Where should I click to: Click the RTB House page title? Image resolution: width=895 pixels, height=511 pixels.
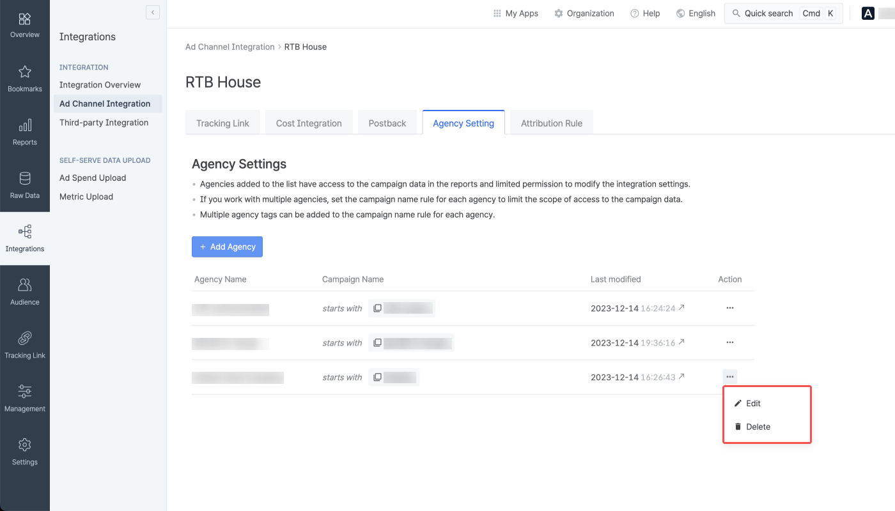coord(223,82)
